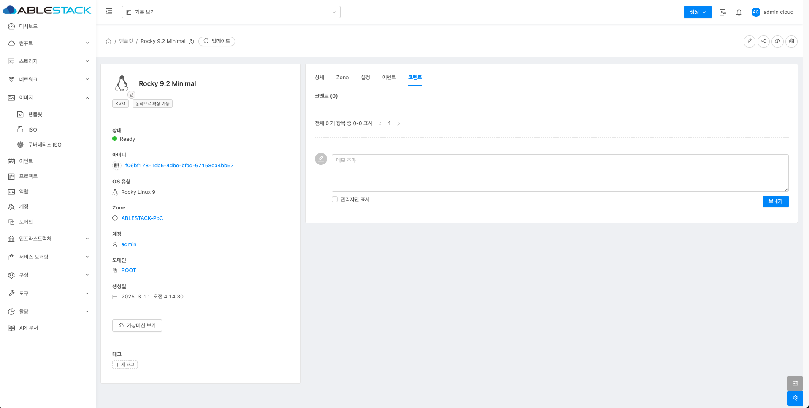
Task: Open the template ID link f06bf178
Action: click(179, 166)
